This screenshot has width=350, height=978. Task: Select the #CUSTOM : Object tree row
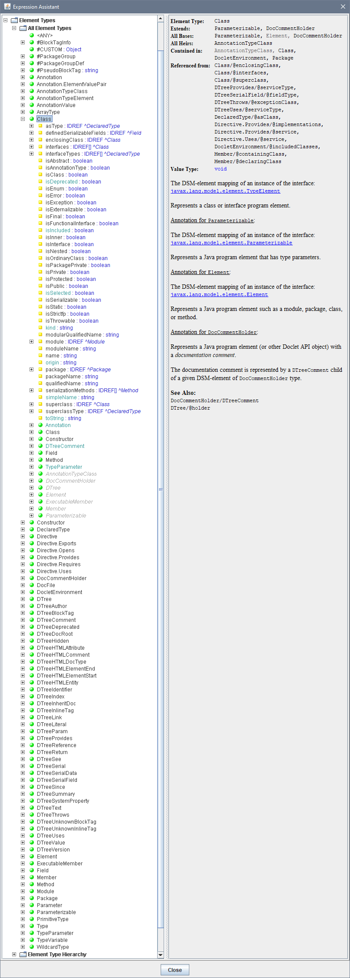click(x=59, y=50)
